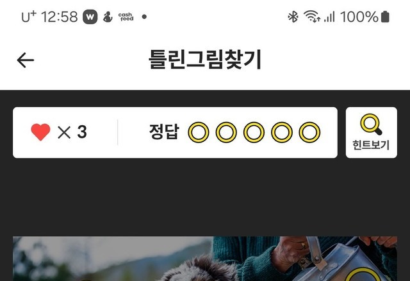
Task: Tap the third yellow answer circle
Action: click(254, 132)
